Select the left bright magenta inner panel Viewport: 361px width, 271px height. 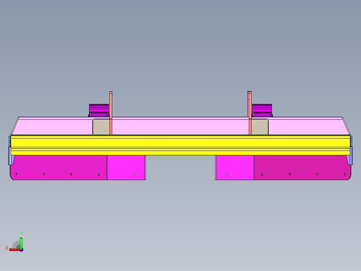coord(126,167)
